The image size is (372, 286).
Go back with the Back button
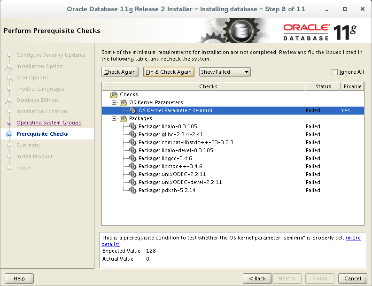[x=257, y=278]
